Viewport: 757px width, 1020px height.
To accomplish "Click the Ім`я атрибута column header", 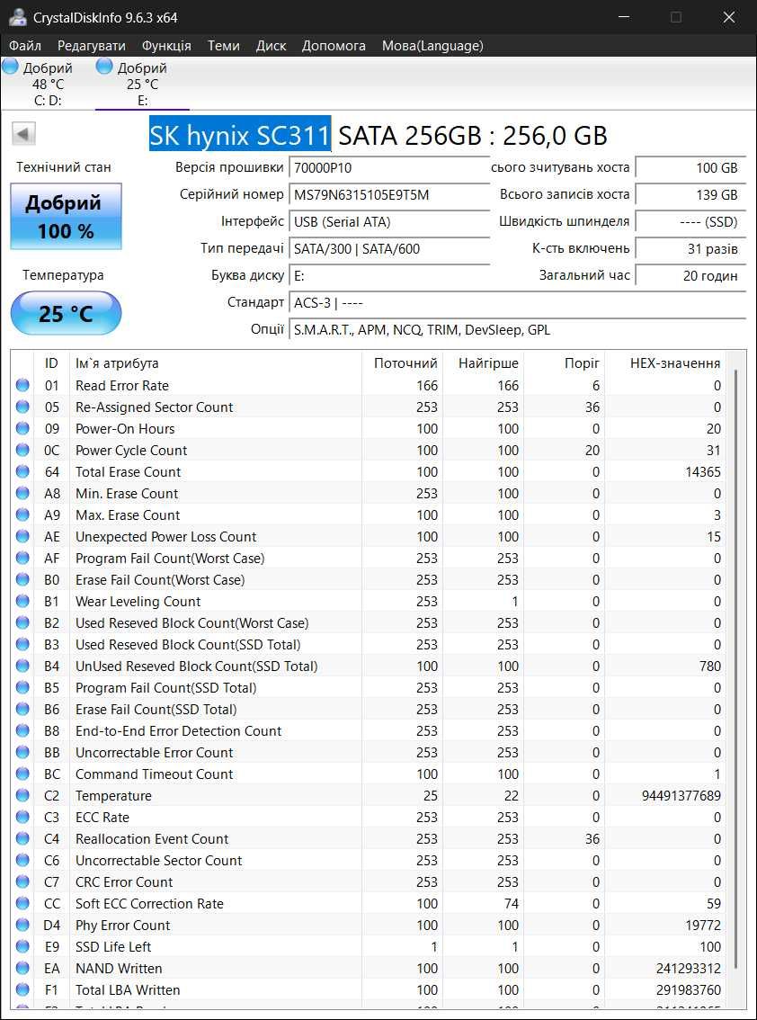I will [x=216, y=363].
